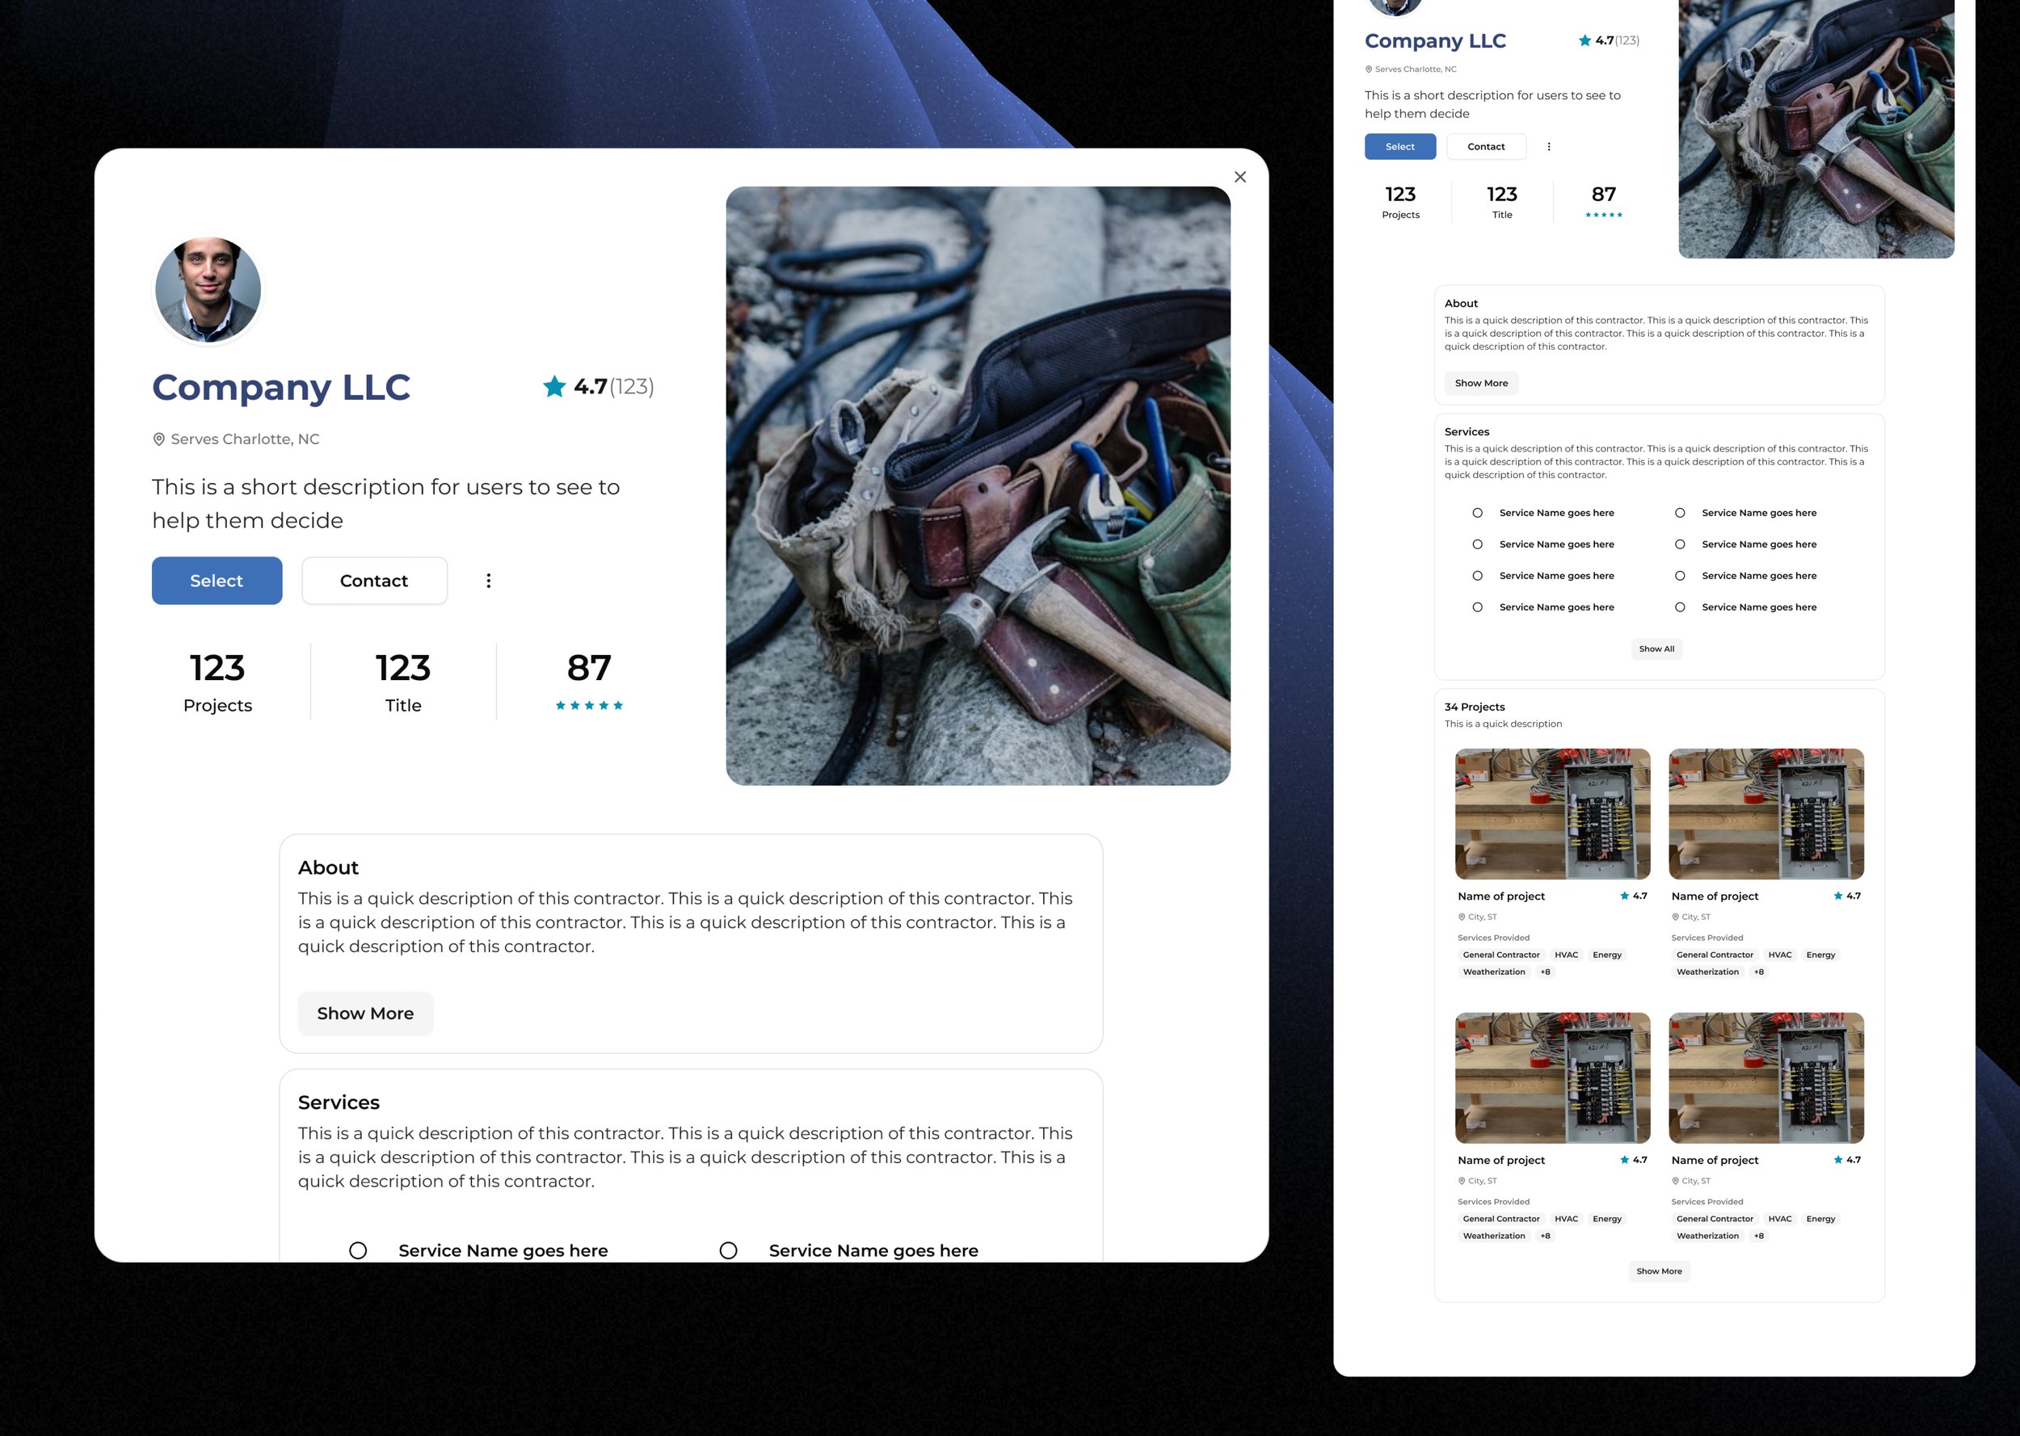Click the +8 tag on the first project card
2020x1436 pixels.
pos(1545,972)
